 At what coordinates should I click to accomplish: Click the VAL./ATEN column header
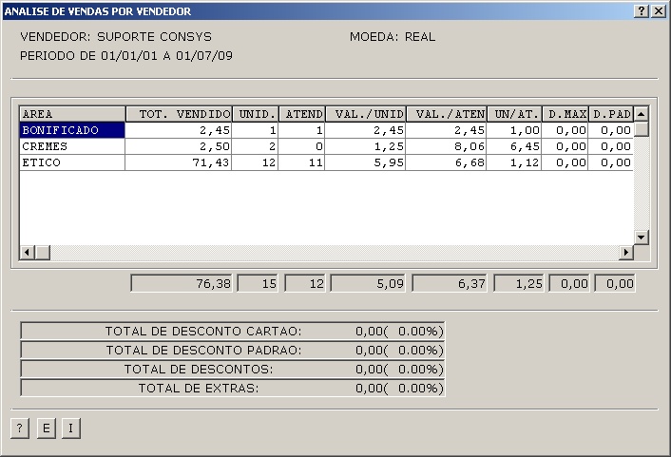[x=450, y=114]
